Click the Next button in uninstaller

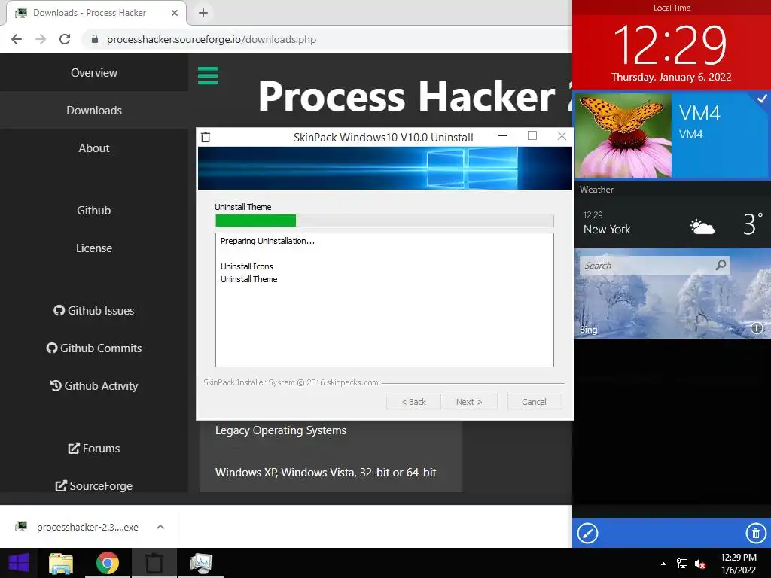point(470,402)
